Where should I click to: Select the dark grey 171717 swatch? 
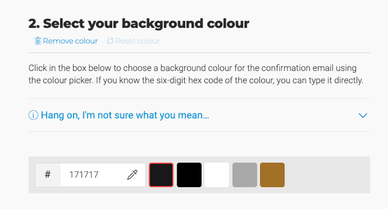pos(161,175)
